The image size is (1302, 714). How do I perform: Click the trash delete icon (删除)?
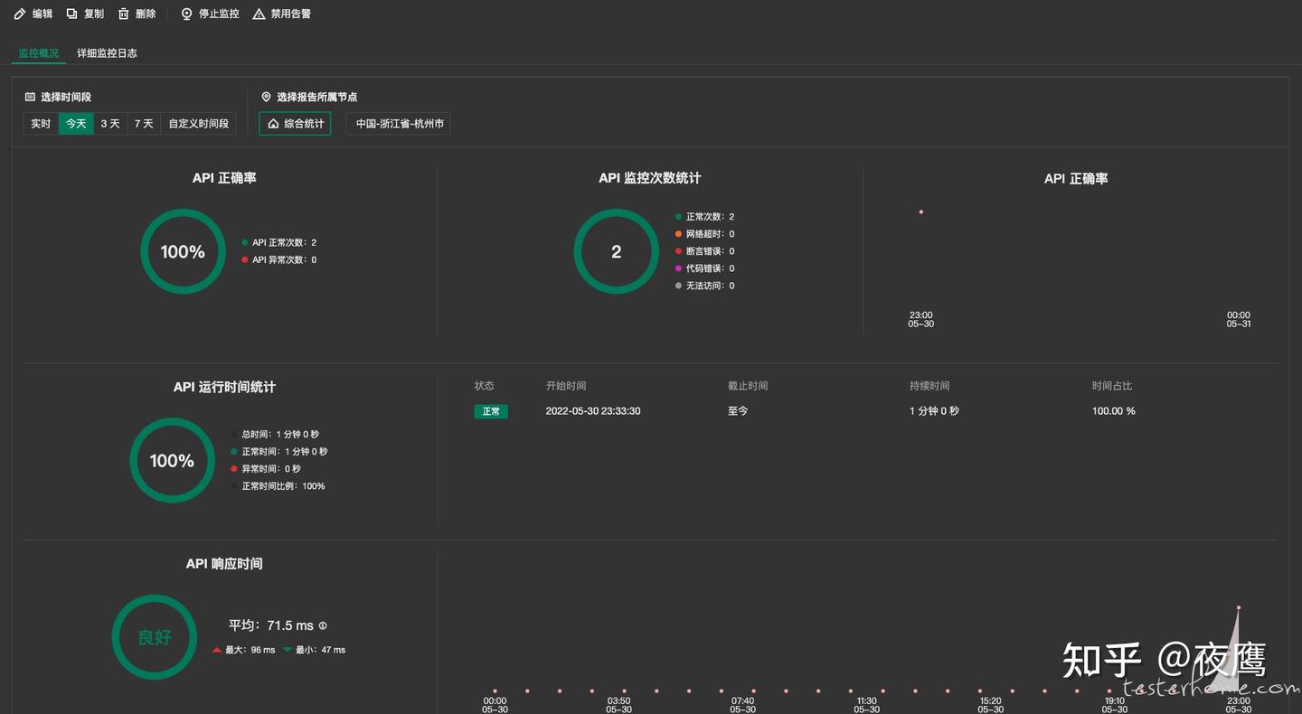pyautogui.click(x=124, y=14)
